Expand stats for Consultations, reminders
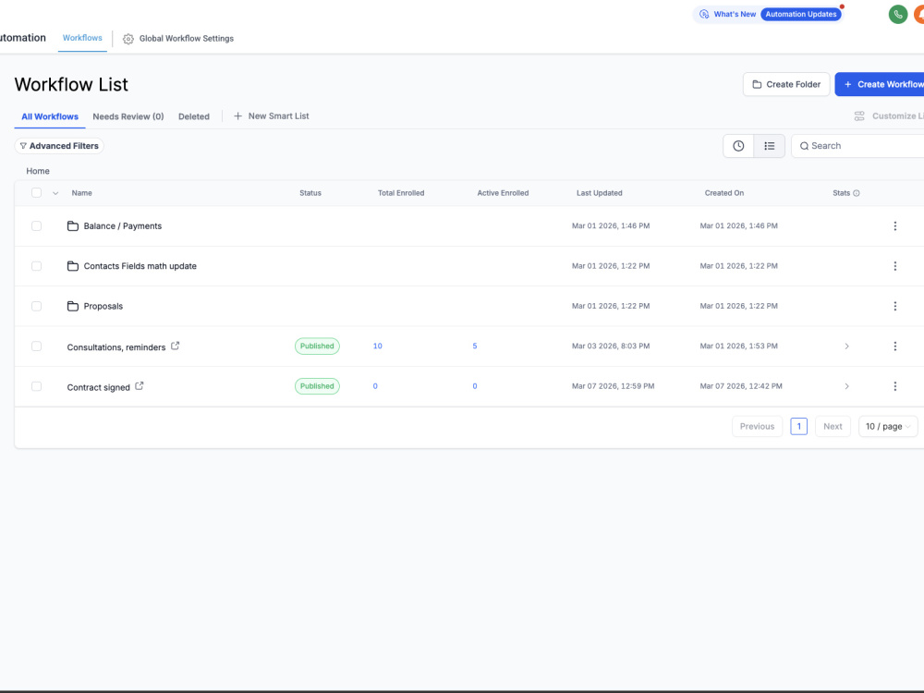Image resolution: width=924 pixels, height=693 pixels. (846, 346)
